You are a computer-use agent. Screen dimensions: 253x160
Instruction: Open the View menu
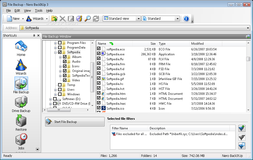pyautogui.click(x=28, y=11)
